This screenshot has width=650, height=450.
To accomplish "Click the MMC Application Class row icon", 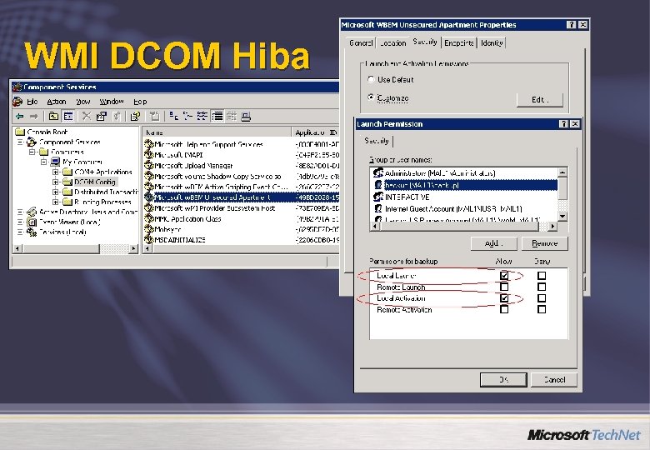I will [x=149, y=218].
